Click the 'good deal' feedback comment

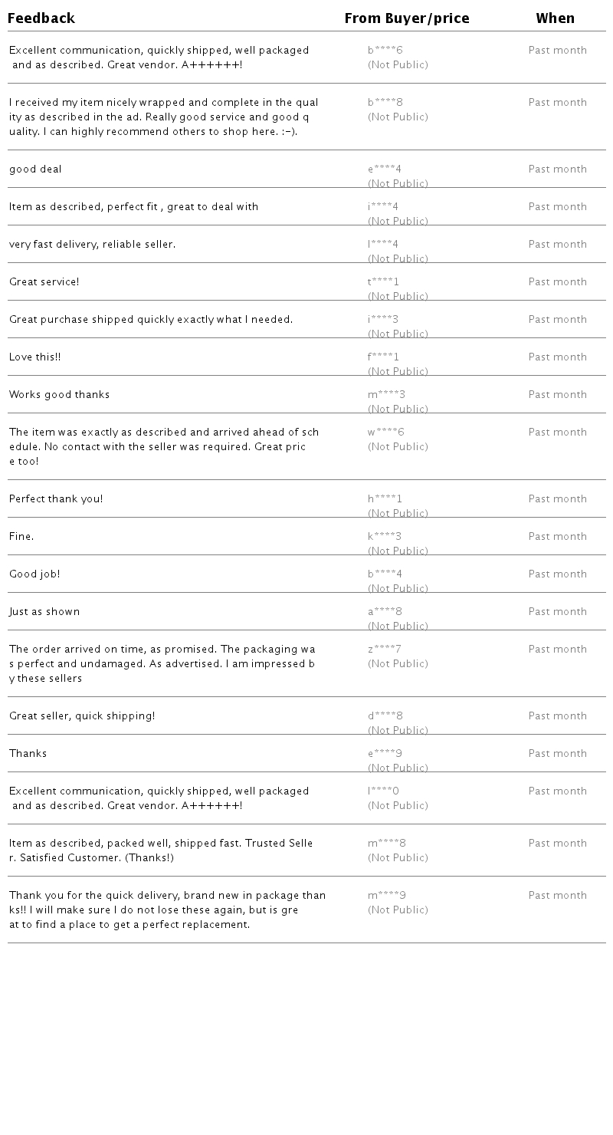point(35,169)
